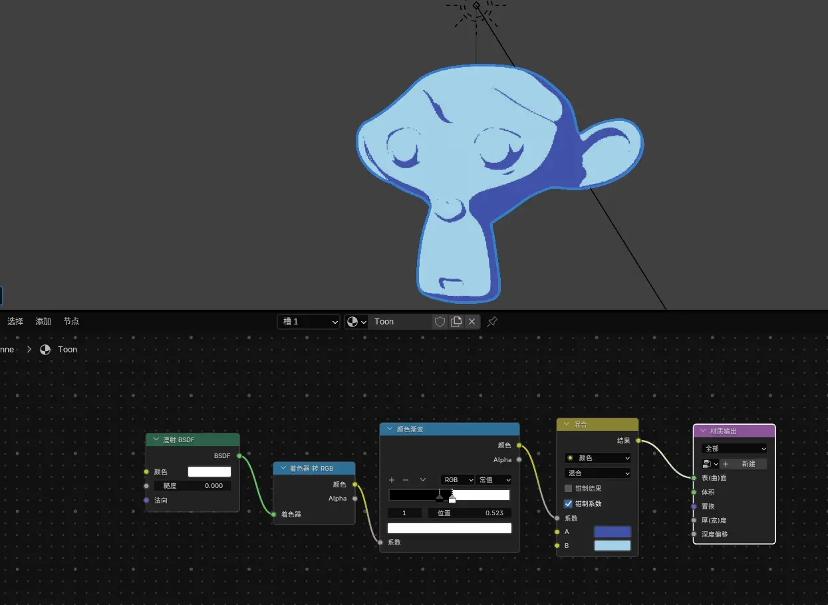Click the 结果 output socket
Image resolution: width=828 pixels, height=605 pixels.
(x=638, y=441)
